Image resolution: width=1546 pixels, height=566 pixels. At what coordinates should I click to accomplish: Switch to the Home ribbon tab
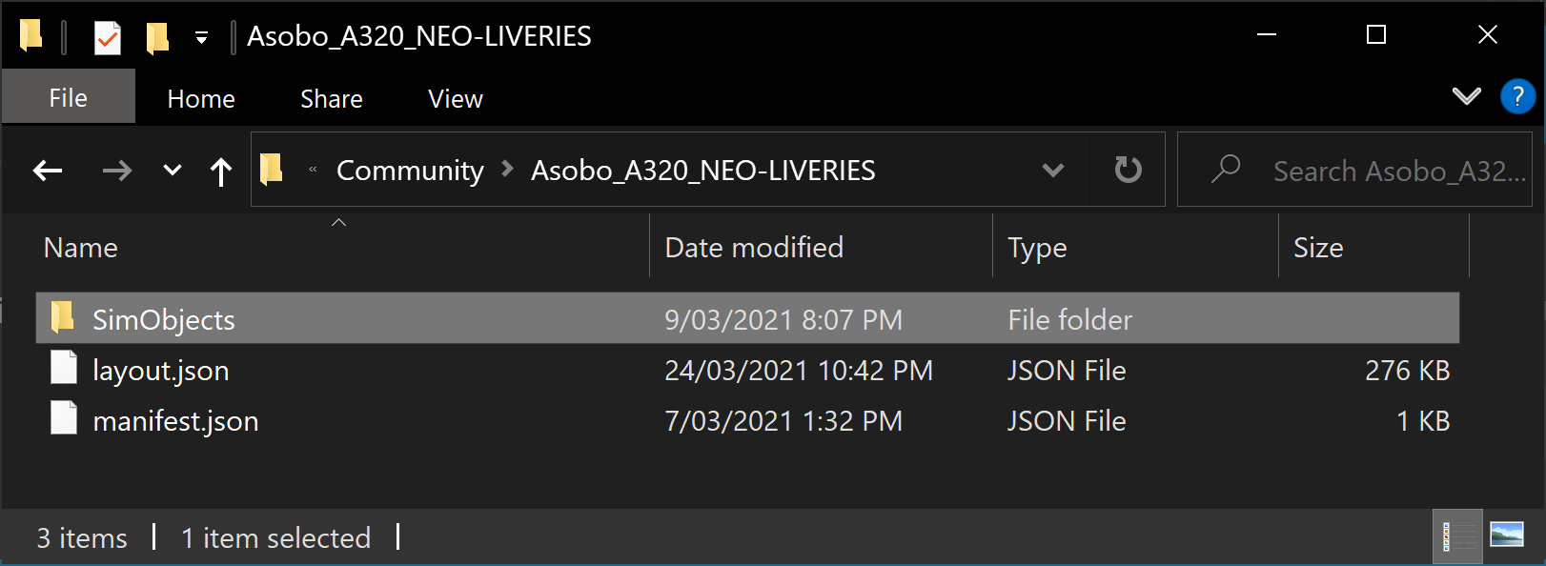200,99
